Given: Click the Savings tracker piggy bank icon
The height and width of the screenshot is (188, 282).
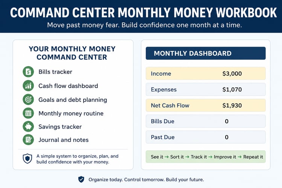Looking at the screenshot, I should pos(28,126).
